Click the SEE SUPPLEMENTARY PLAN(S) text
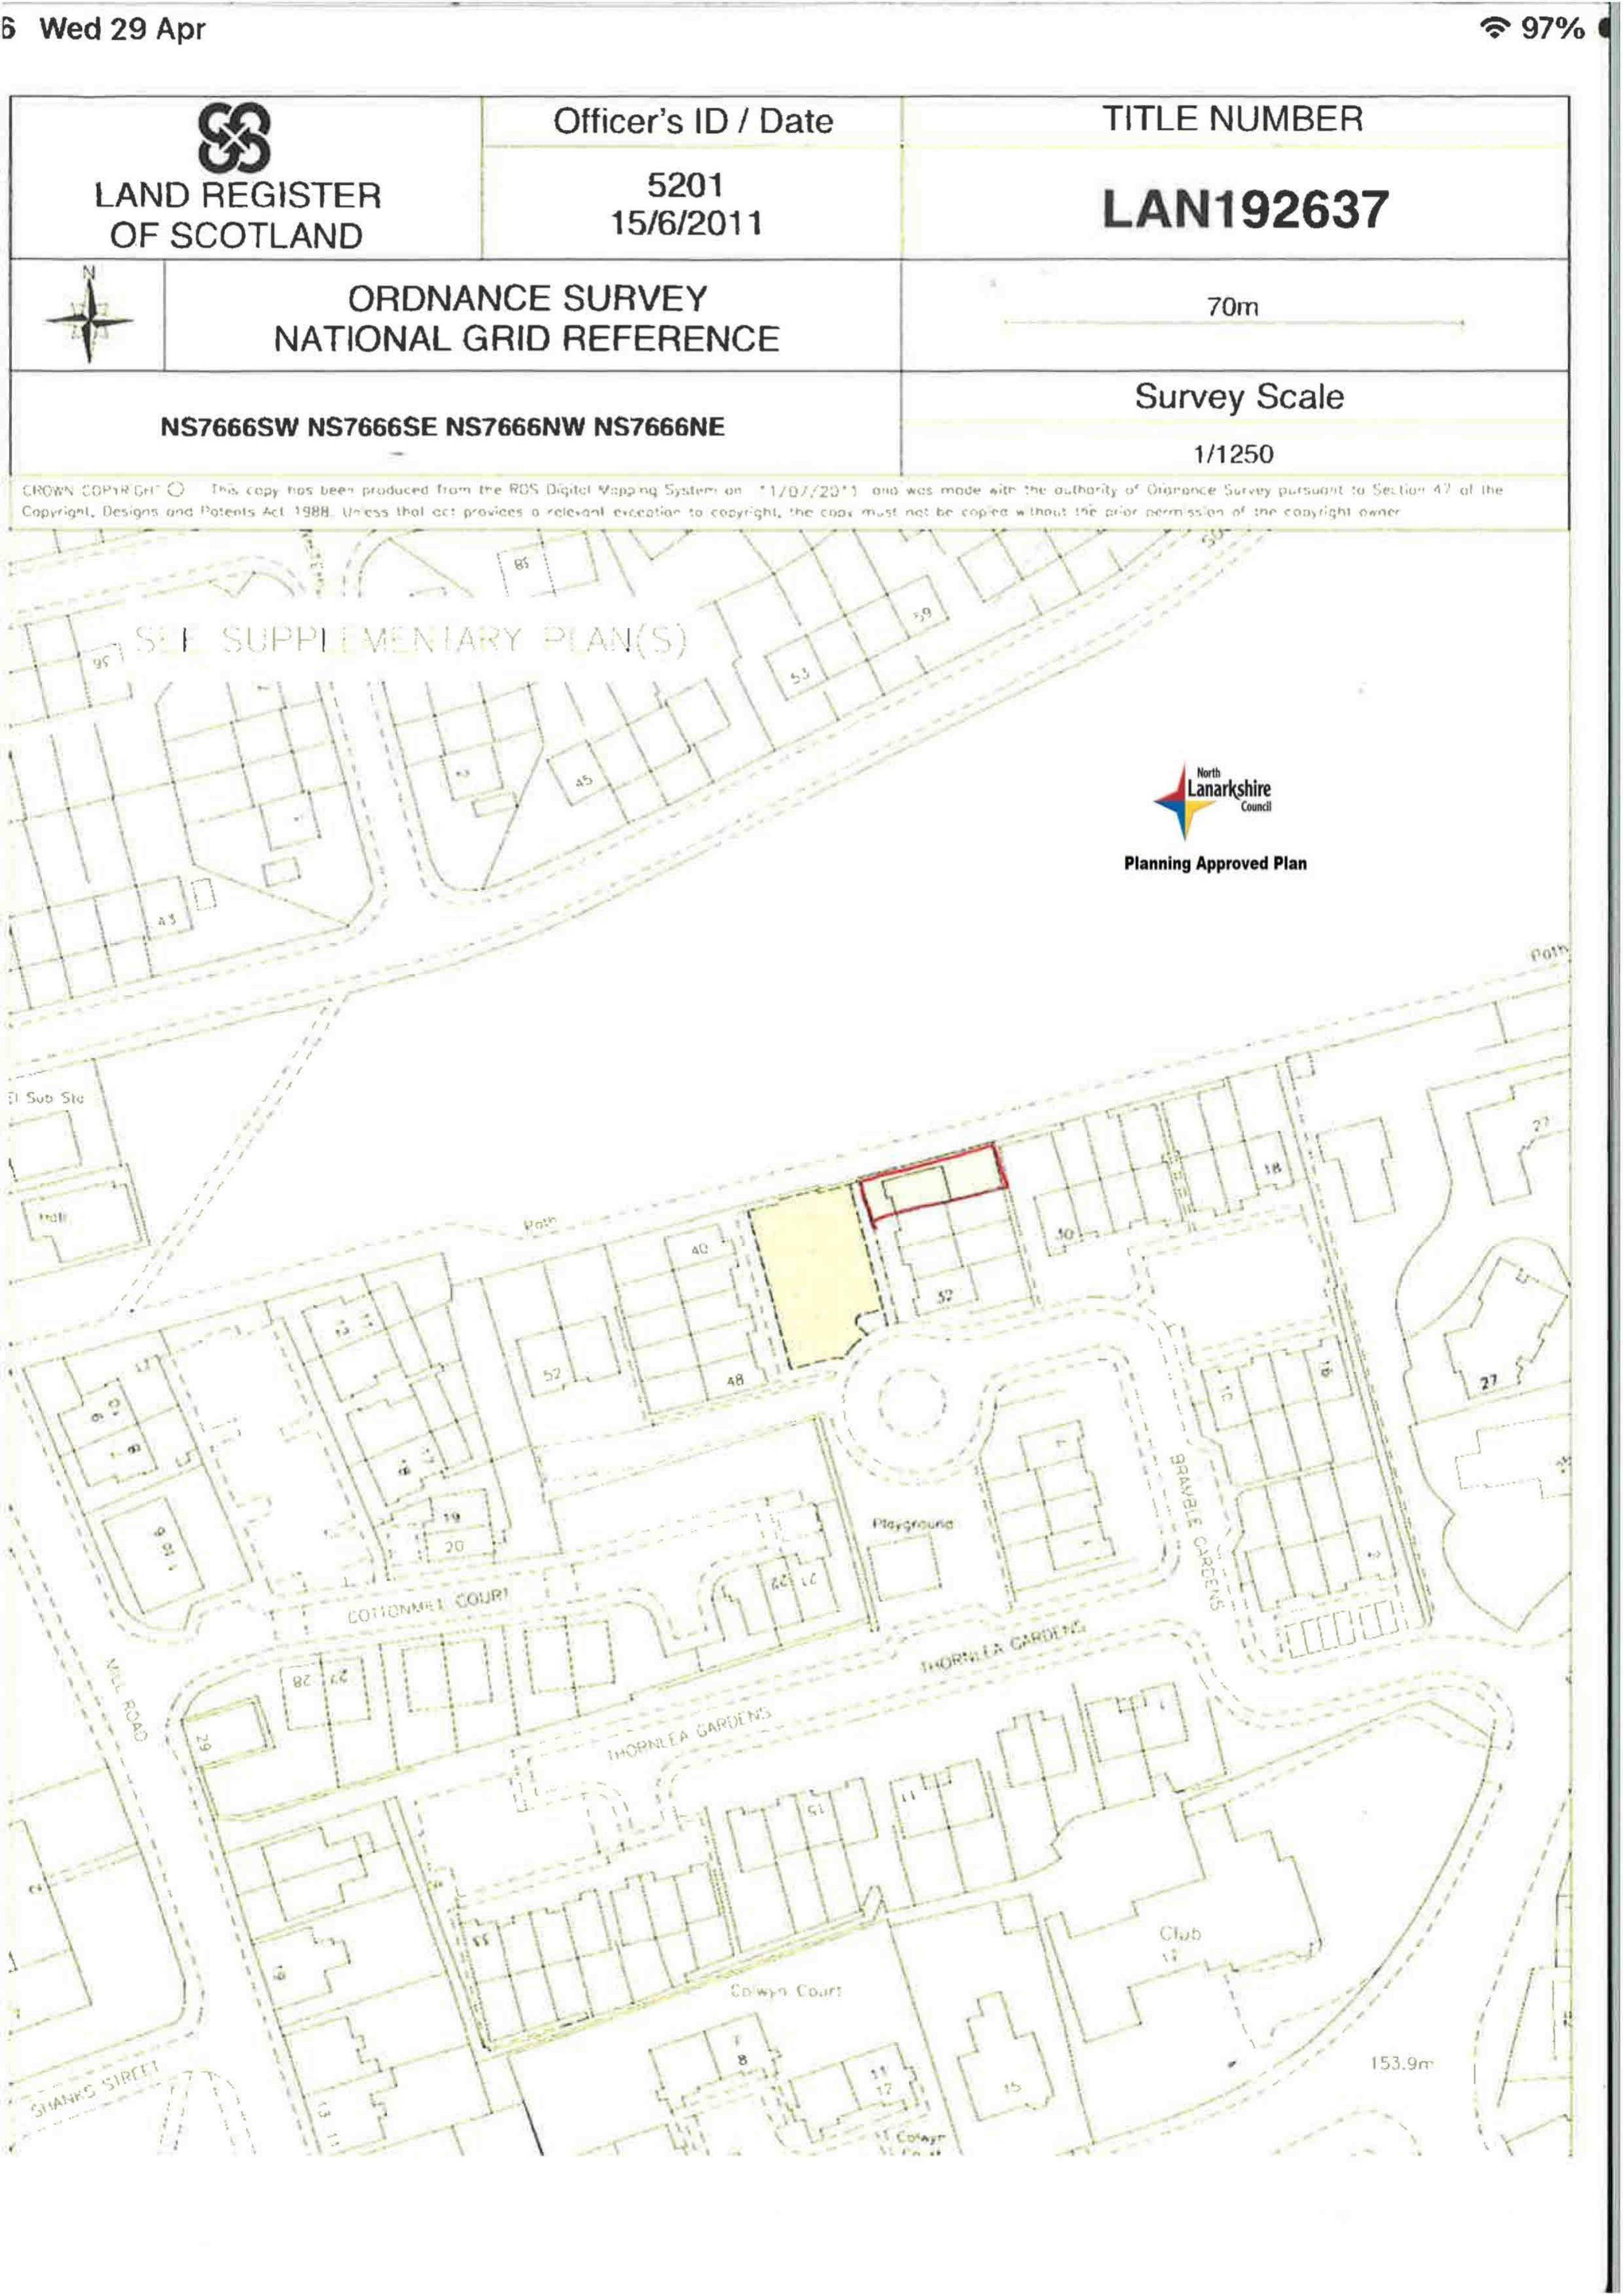1623x2296 pixels. click(x=412, y=640)
